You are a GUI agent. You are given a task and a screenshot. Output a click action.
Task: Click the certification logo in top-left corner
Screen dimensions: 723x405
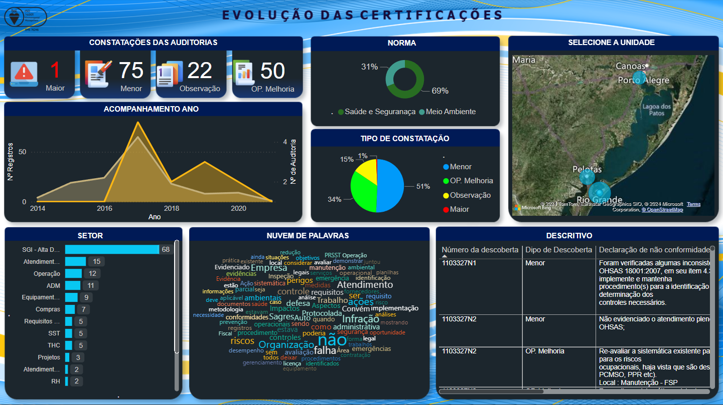click(25, 18)
